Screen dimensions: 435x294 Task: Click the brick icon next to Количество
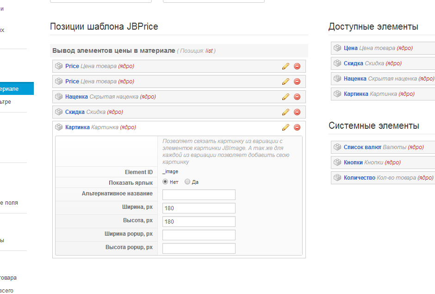click(337, 177)
